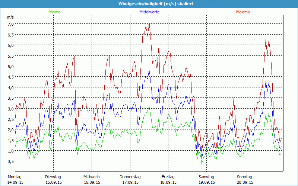Click the 18.09.15 date label
The width and height of the screenshot is (298, 186).
tap(169, 182)
